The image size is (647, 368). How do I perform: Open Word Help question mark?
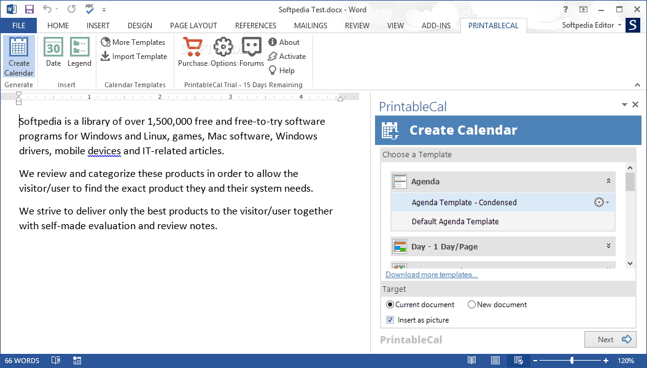point(565,9)
